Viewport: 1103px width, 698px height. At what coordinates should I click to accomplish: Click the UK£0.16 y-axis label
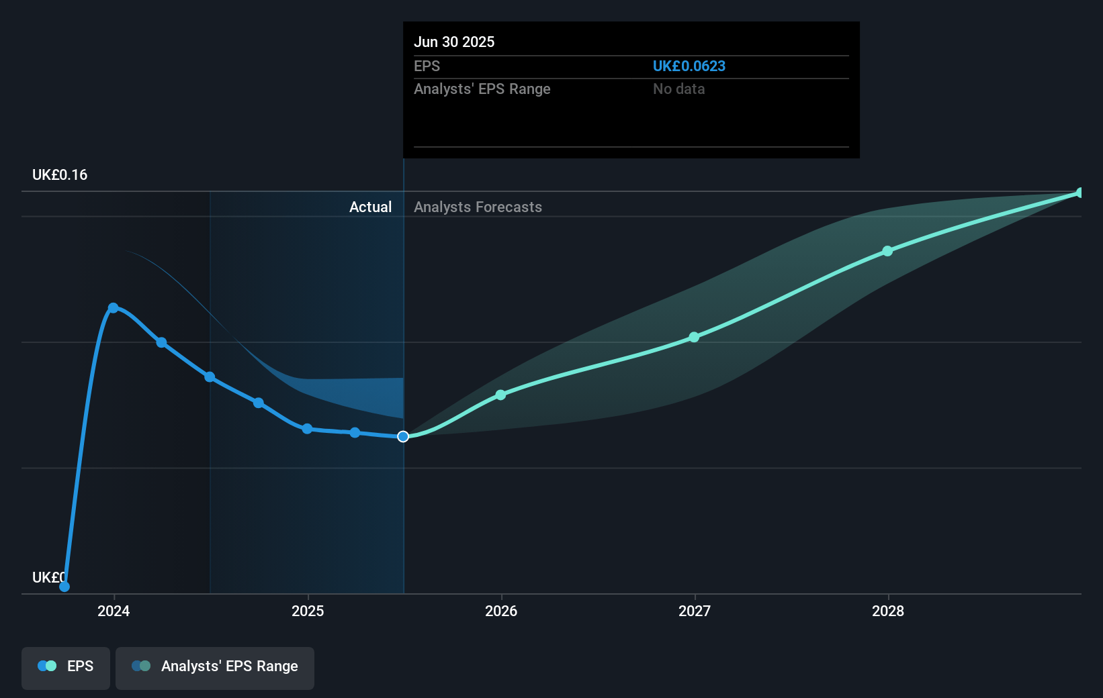click(x=60, y=175)
